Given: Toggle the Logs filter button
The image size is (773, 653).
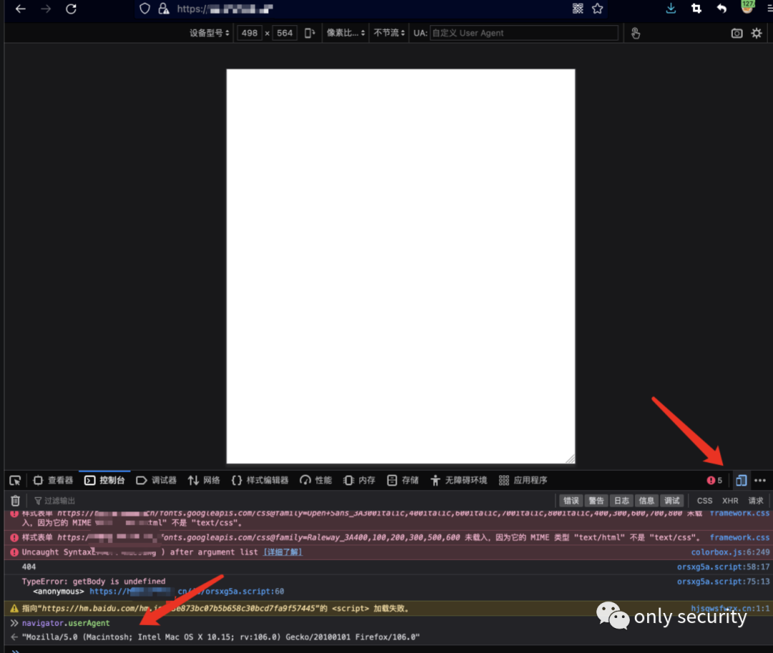Looking at the screenshot, I should 621,501.
